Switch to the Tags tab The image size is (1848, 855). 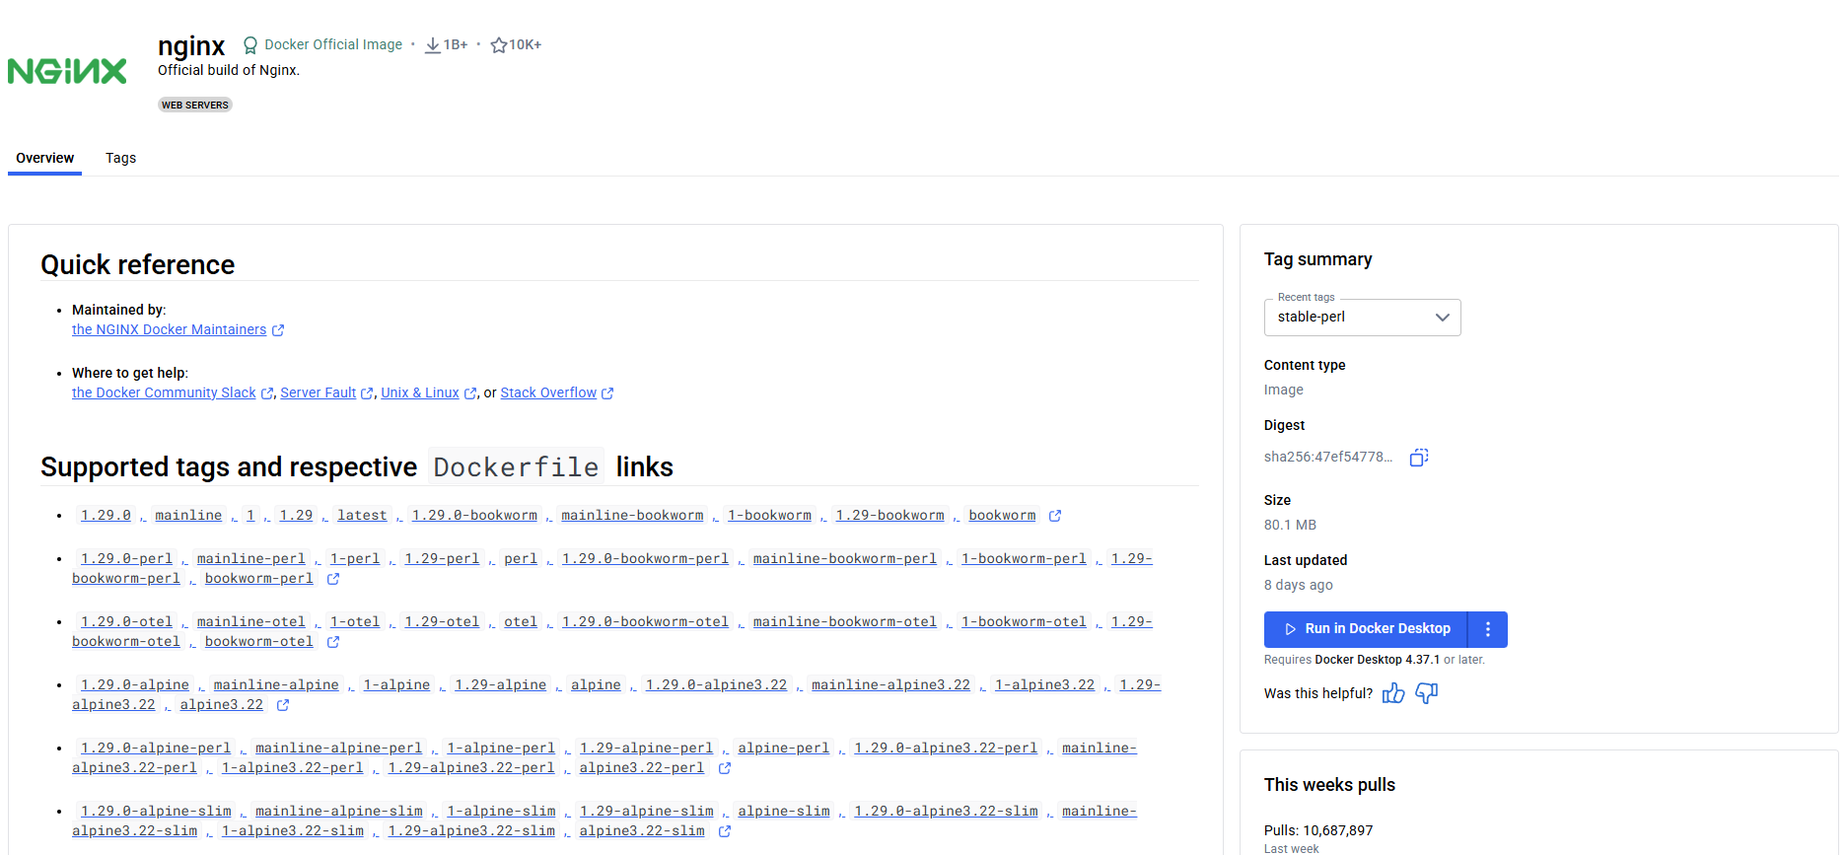click(120, 158)
